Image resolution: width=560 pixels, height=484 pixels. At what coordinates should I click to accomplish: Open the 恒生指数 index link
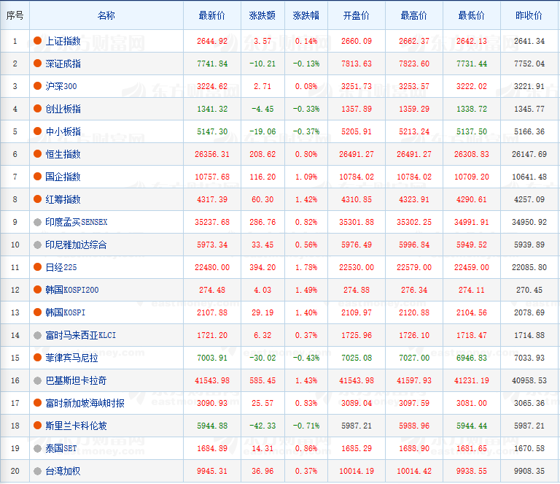click(x=63, y=154)
